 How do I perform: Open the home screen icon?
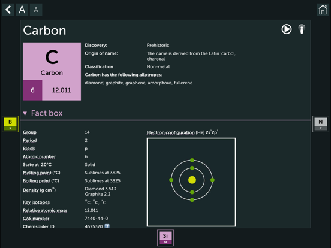(323, 10)
